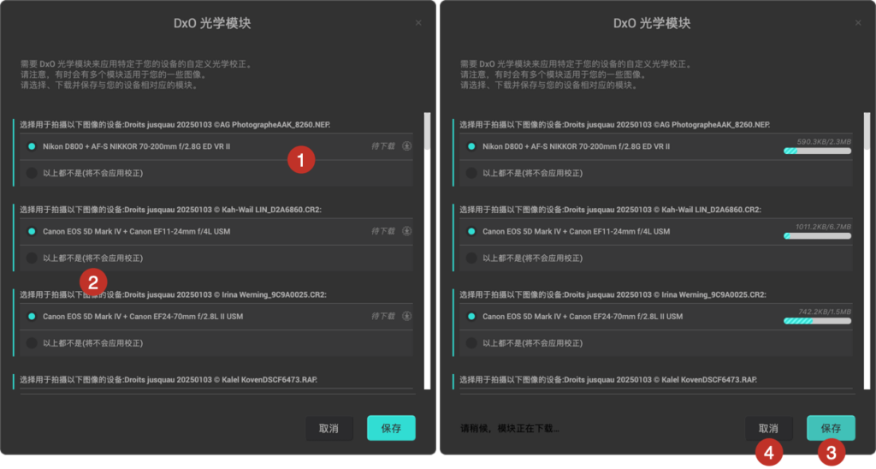876x469 pixels.
Task: Click Canon EF11-24mm progress bar 1011.2KB/6.7MB
Action: point(817,236)
